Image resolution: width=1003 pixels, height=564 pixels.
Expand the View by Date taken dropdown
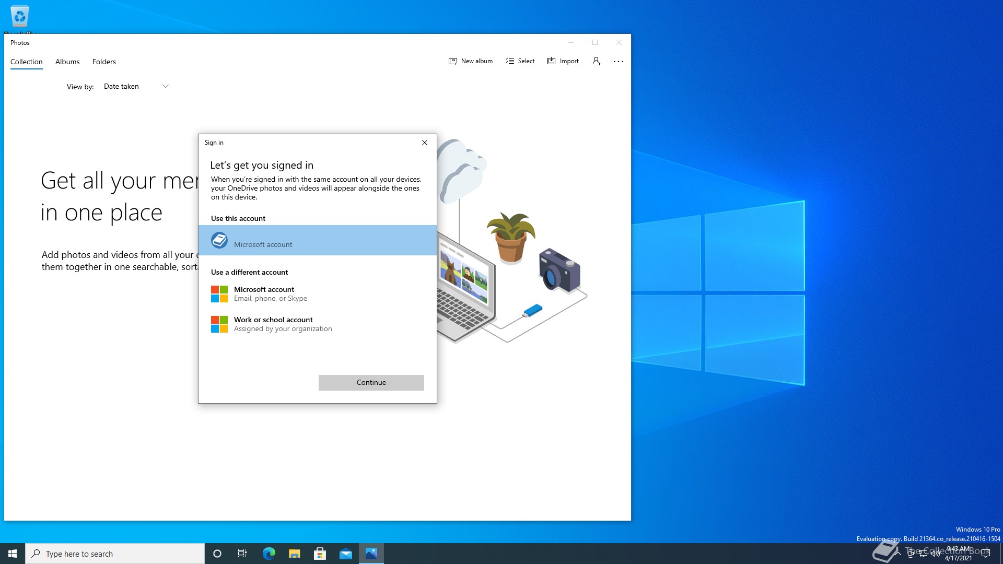tap(136, 87)
